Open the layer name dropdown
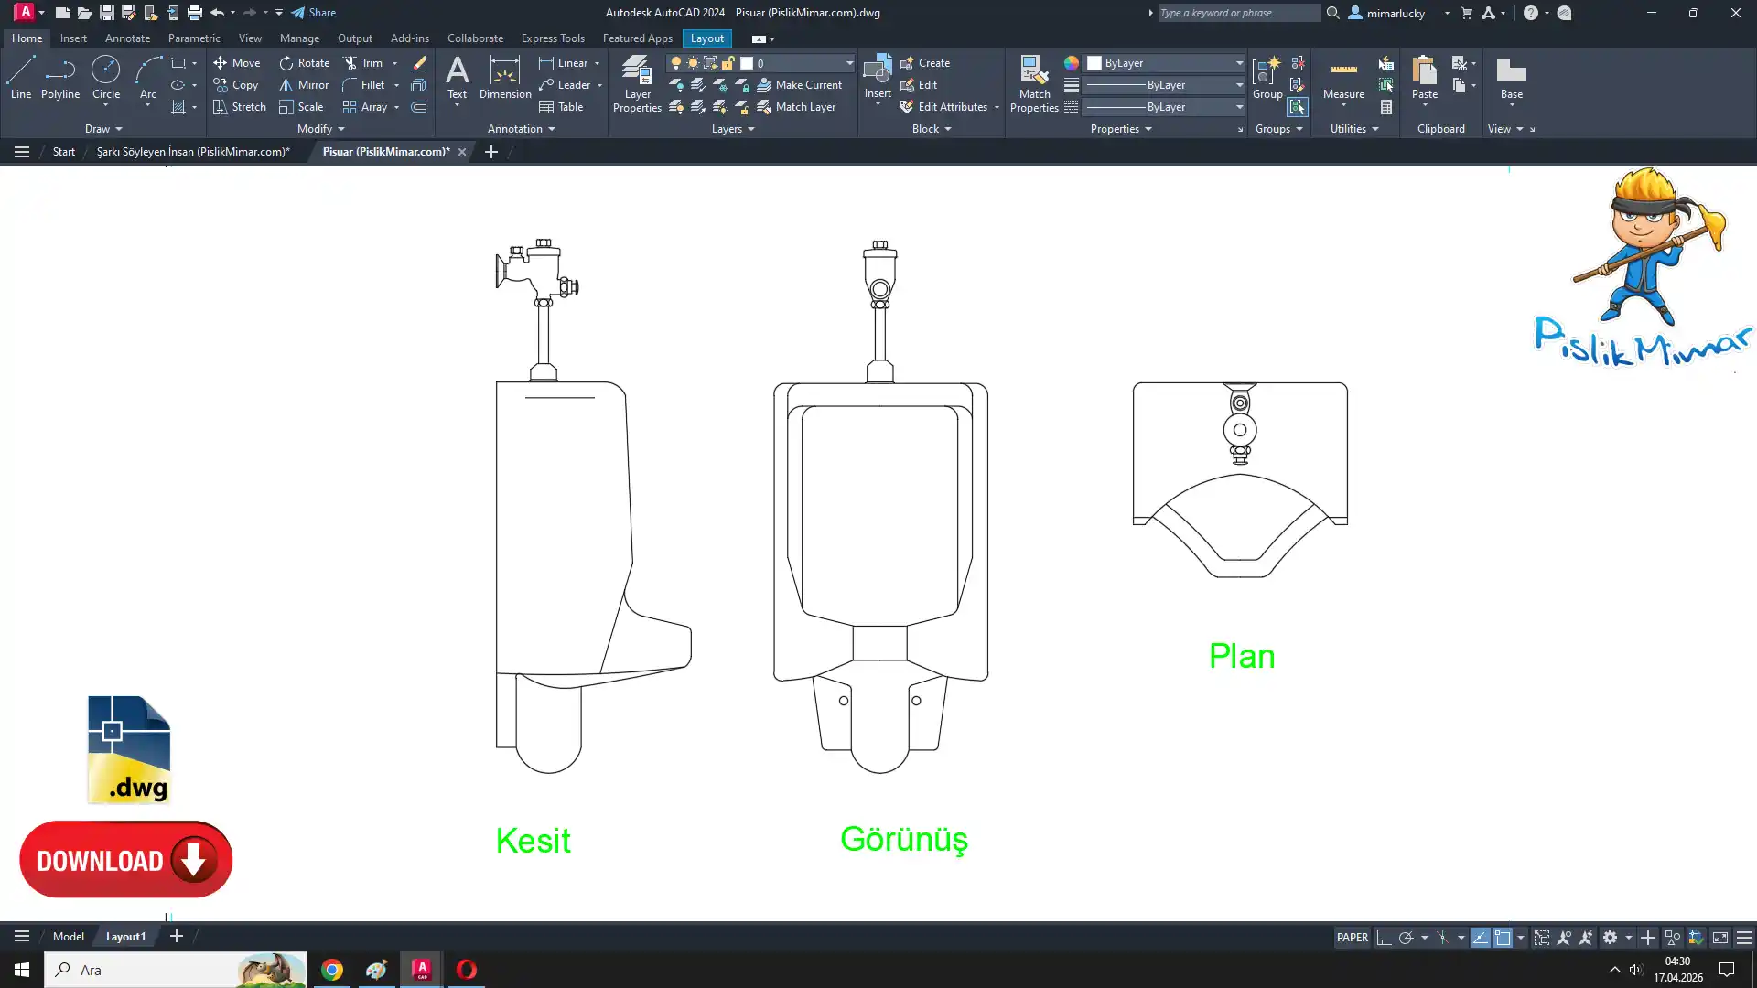The height and width of the screenshot is (988, 1757). (848, 63)
